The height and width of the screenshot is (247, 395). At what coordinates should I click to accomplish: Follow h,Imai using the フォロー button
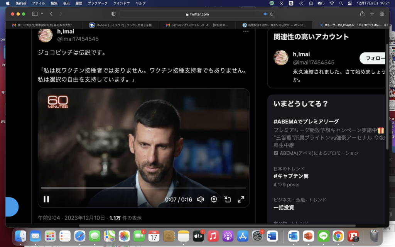(x=372, y=58)
